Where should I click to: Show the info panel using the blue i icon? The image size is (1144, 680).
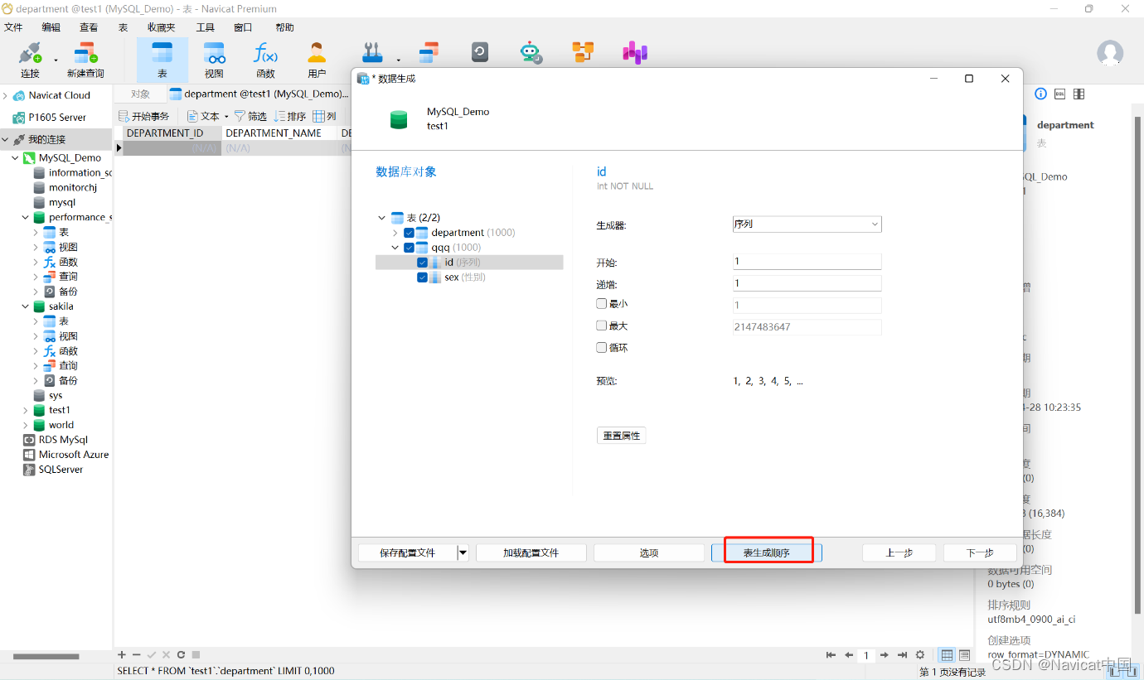(x=1040, y=94)
